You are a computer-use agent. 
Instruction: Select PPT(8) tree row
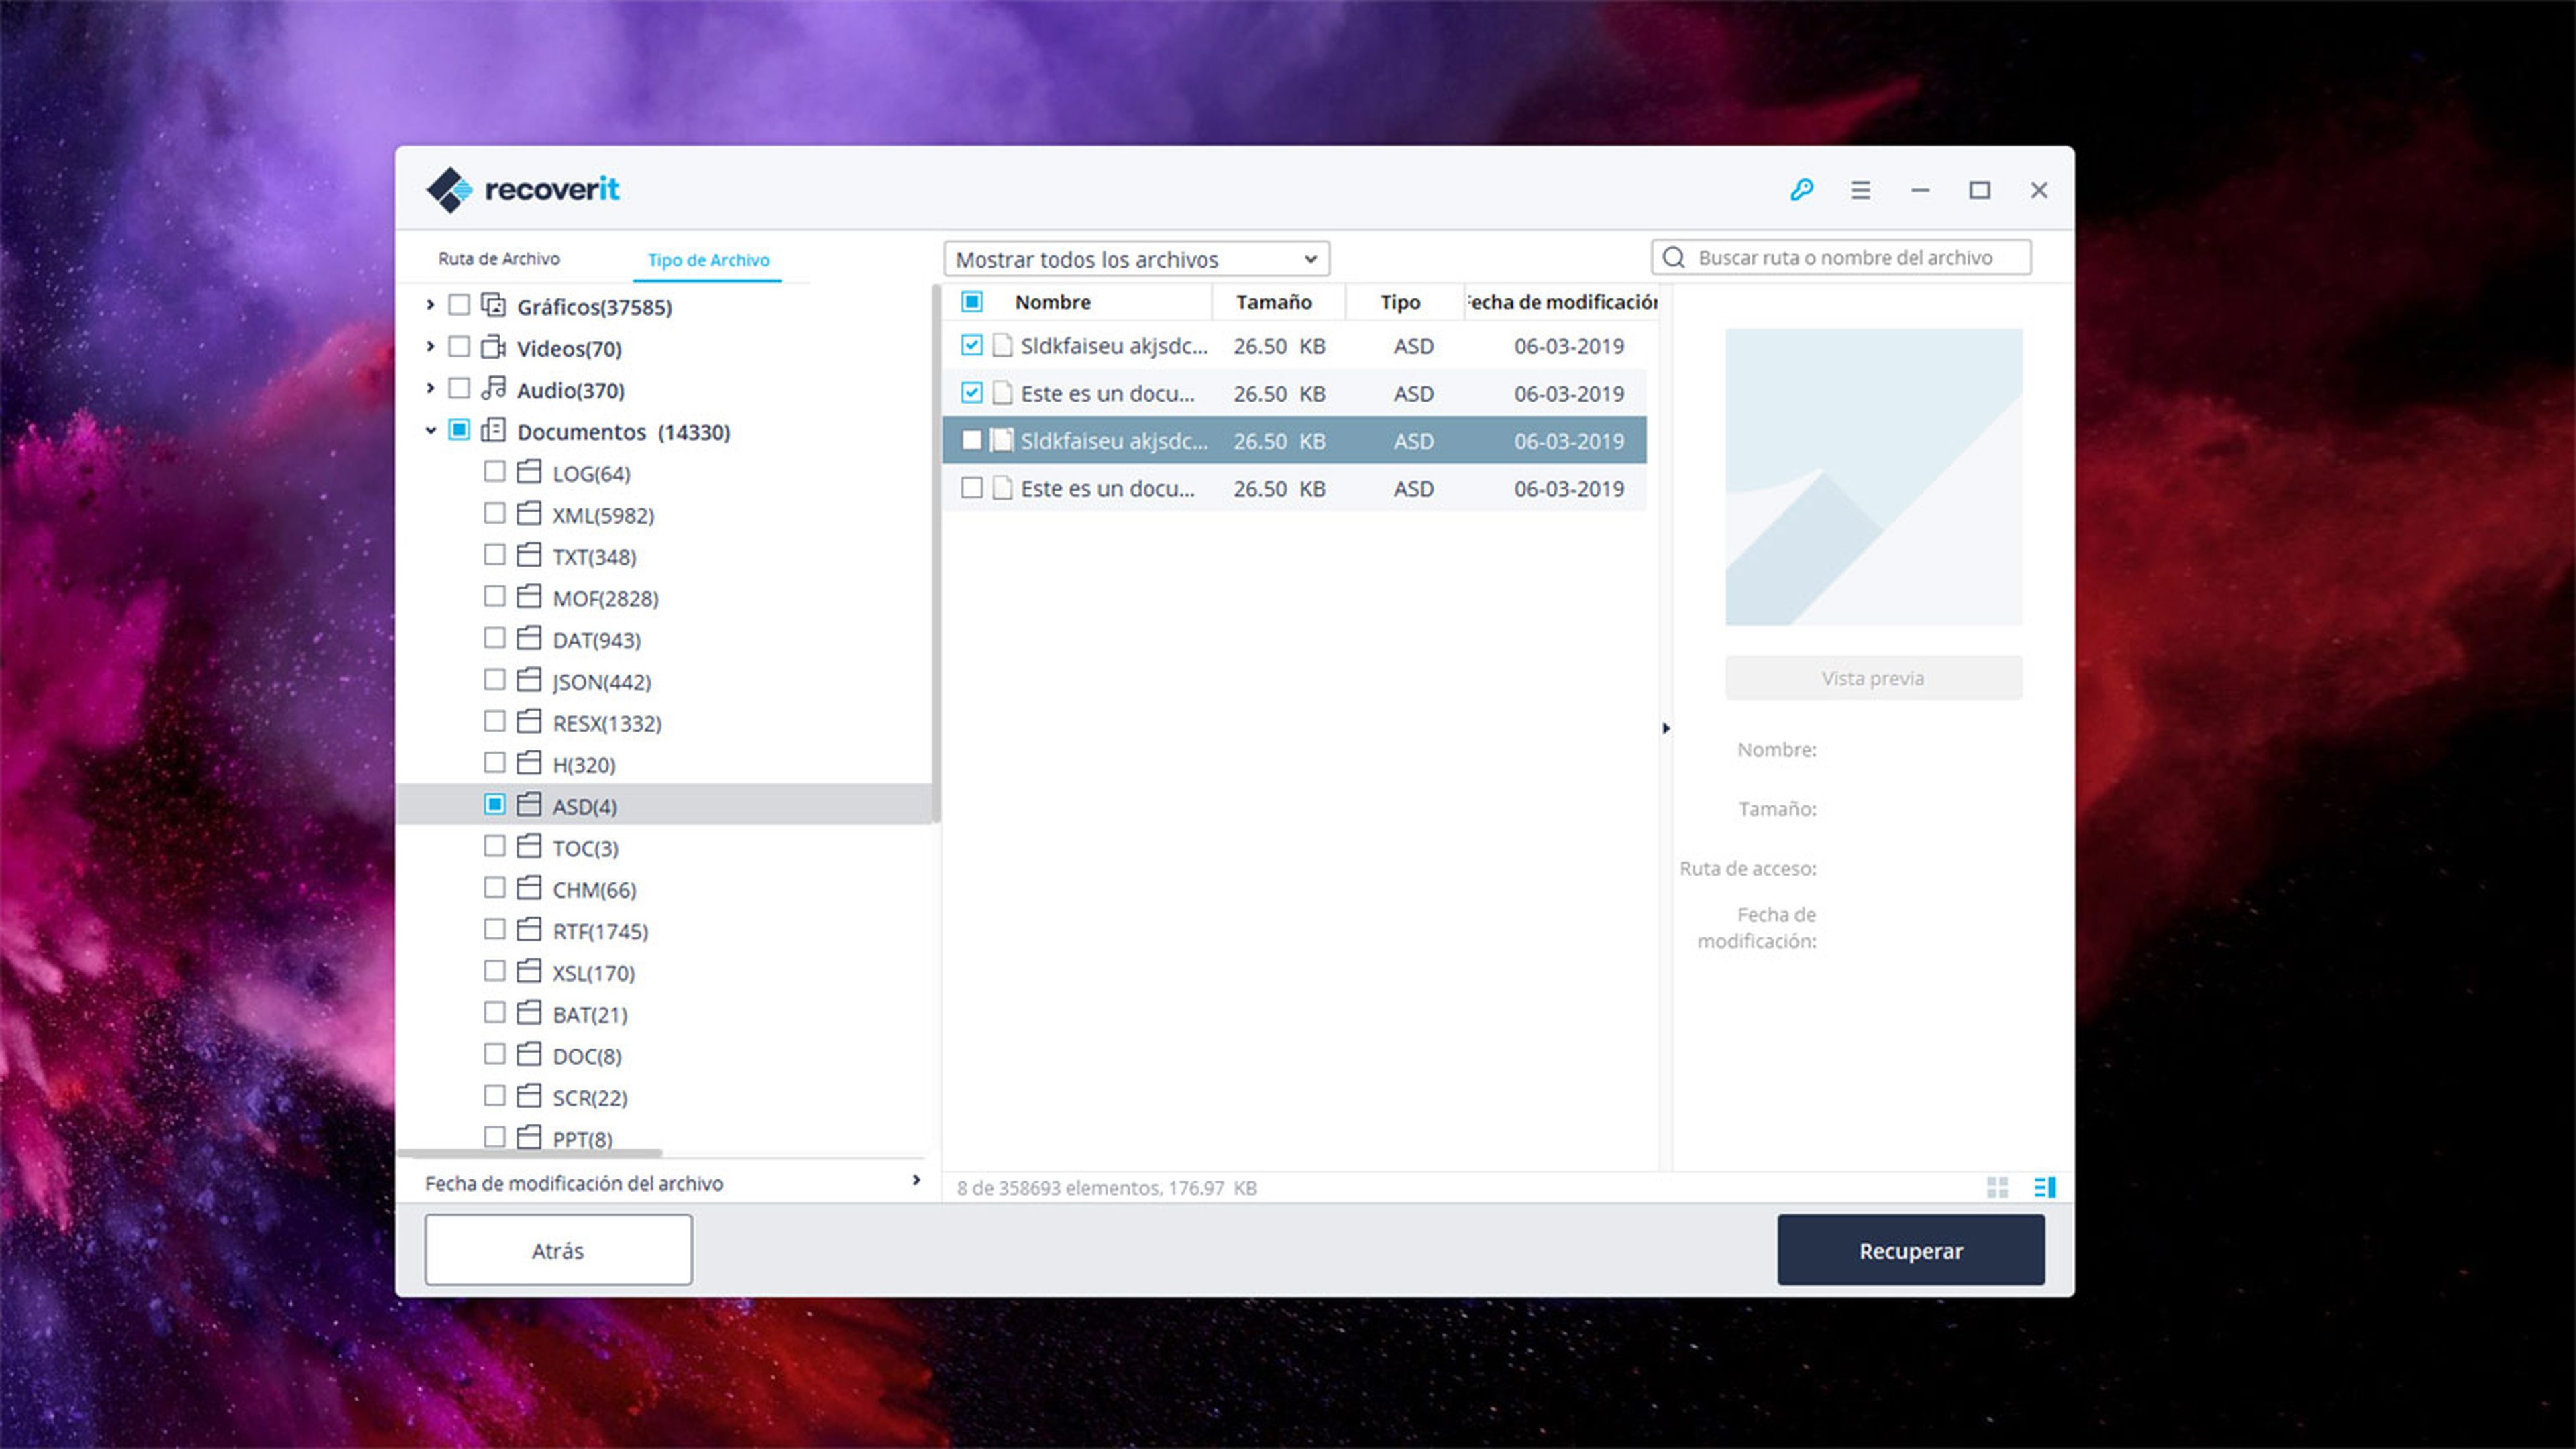(664, 1139)
